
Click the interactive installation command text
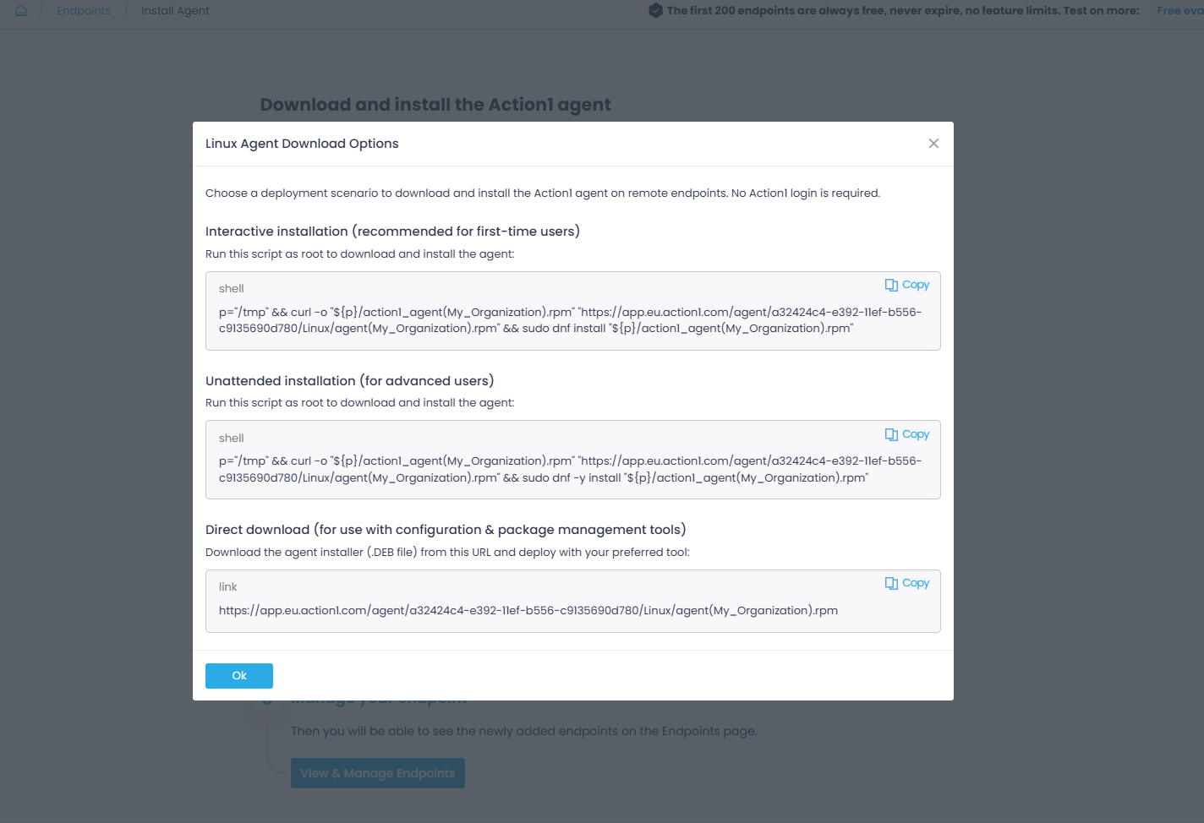[x=570, y=320]
